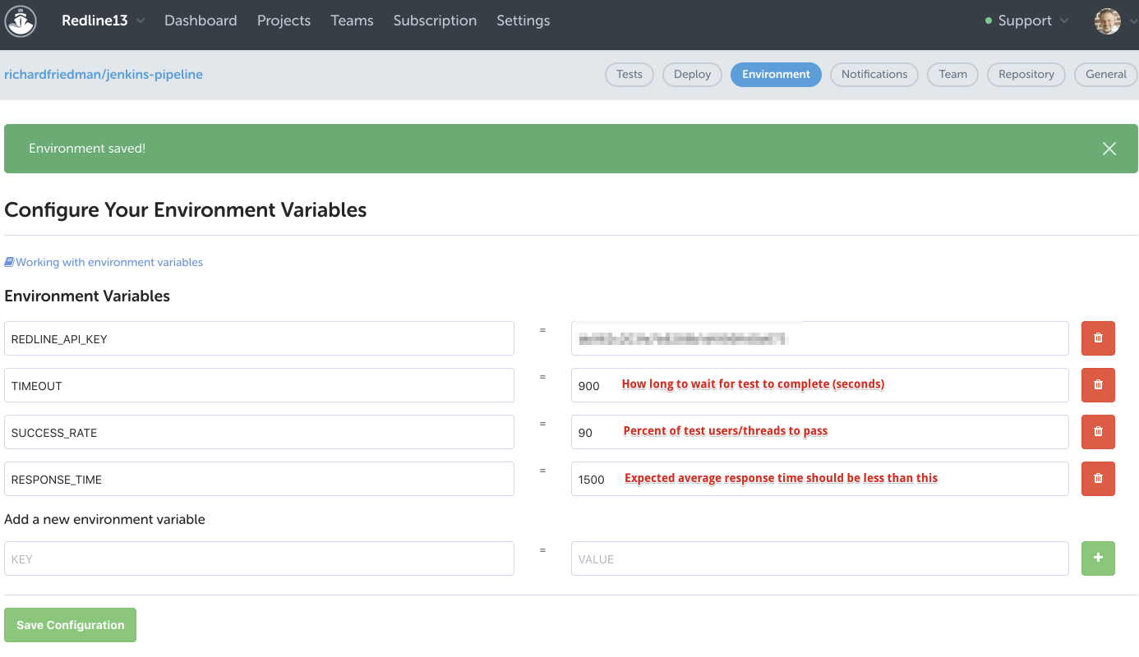This screenshot has width=1139, height=657.
Task: Dismiss the Environment saved banner with X
Action: pos(1109,149)
